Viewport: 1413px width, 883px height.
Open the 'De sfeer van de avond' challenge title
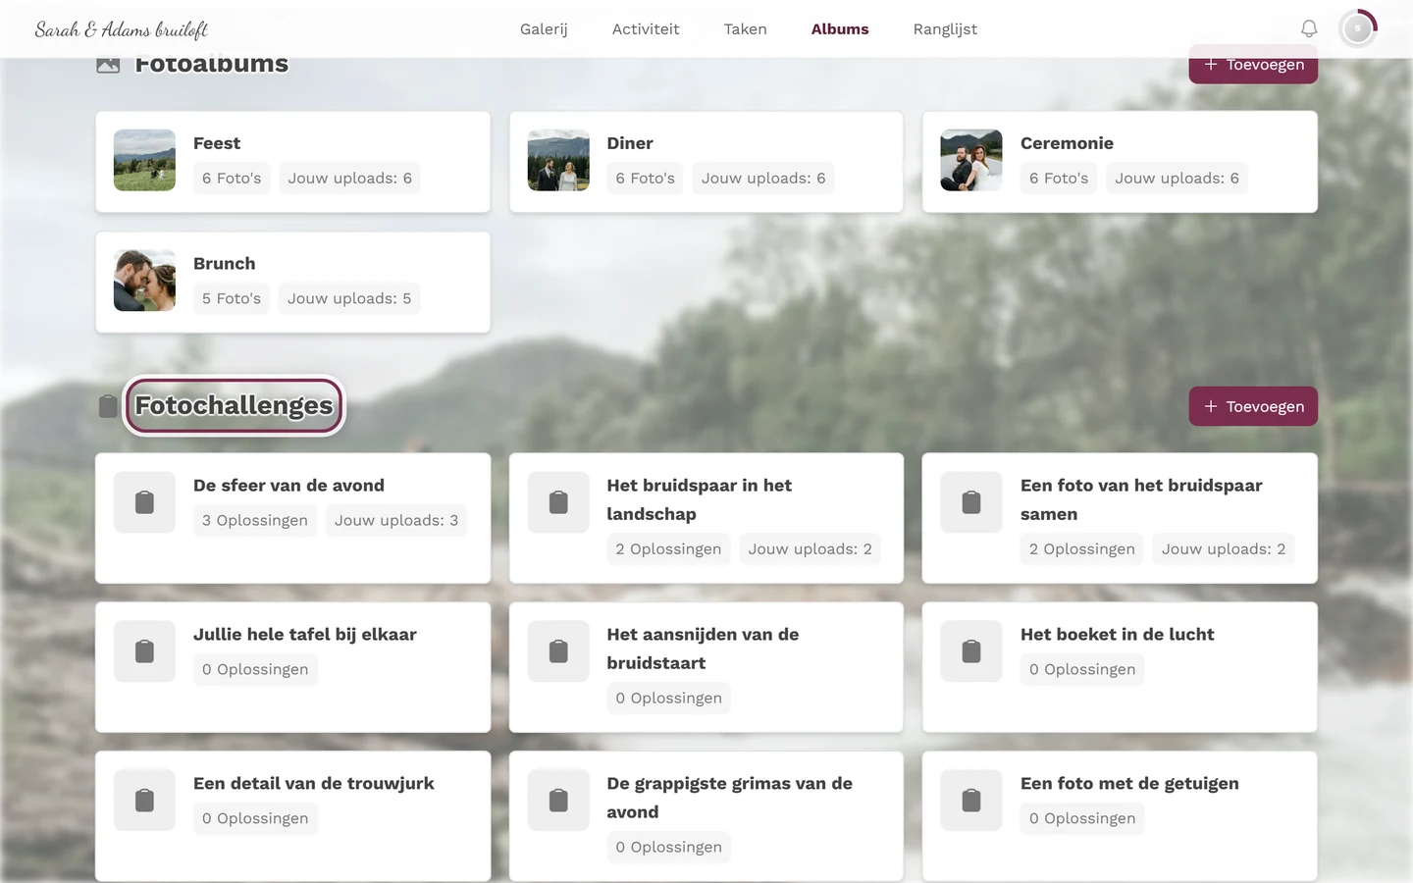click(288, 486)
